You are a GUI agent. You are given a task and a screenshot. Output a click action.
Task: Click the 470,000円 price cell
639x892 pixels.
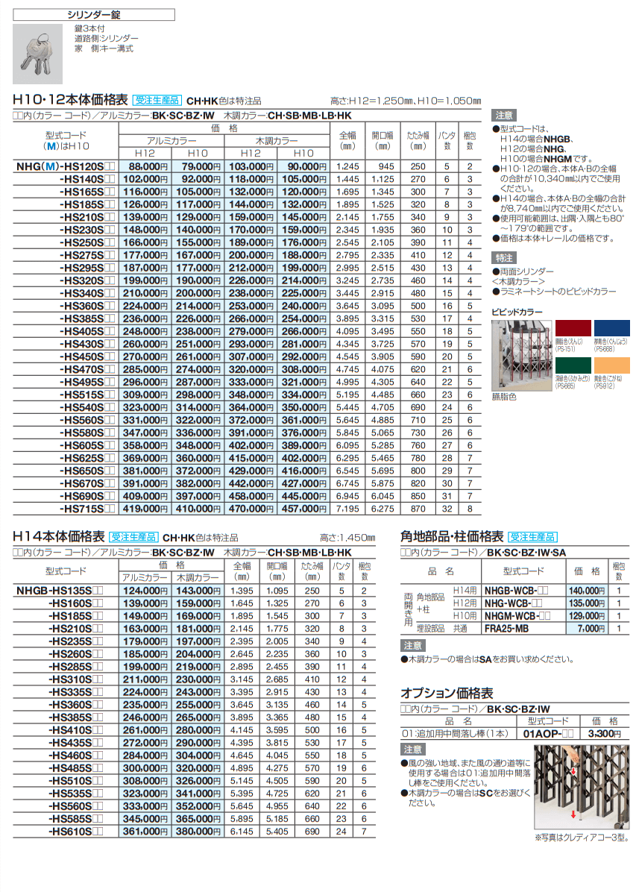coord(251,509)
